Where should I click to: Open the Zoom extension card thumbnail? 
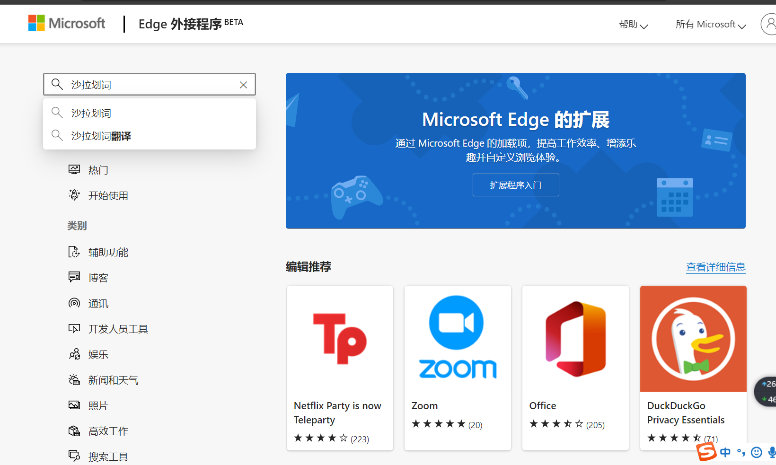point(458,339)
